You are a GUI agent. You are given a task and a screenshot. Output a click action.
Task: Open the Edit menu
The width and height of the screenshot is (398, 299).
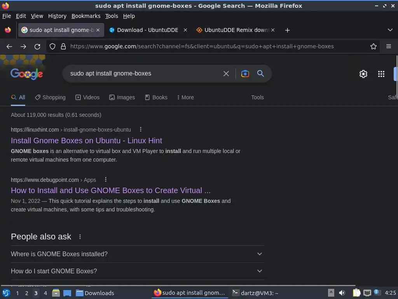point(21,16)
